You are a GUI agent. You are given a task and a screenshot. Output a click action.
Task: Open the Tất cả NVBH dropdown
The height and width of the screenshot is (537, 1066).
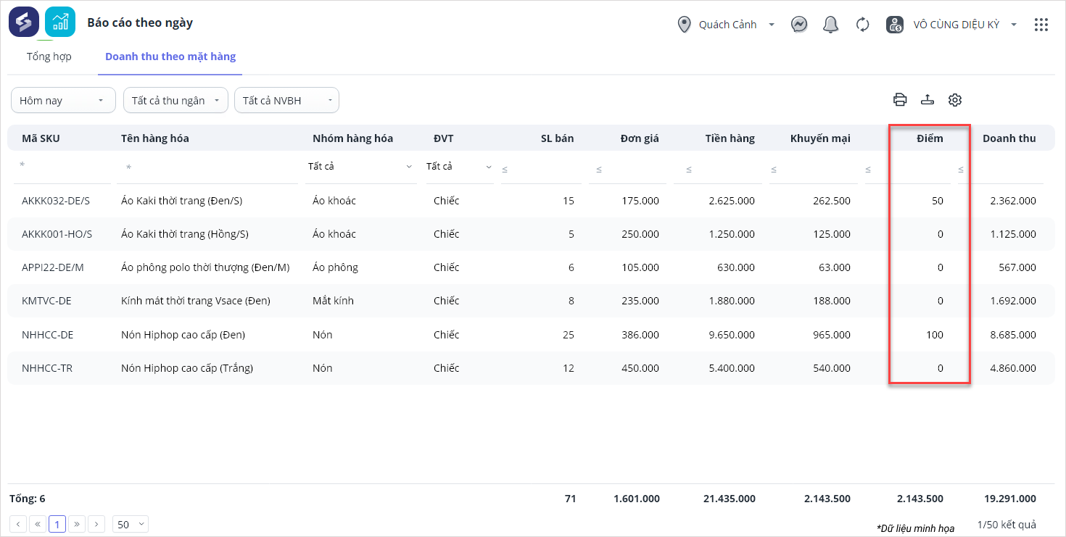286,101
